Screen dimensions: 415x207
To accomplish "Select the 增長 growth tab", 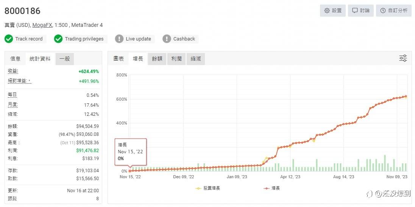I will tap(138, 59).
